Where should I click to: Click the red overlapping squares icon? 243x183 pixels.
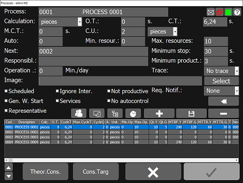pos(220,12)
